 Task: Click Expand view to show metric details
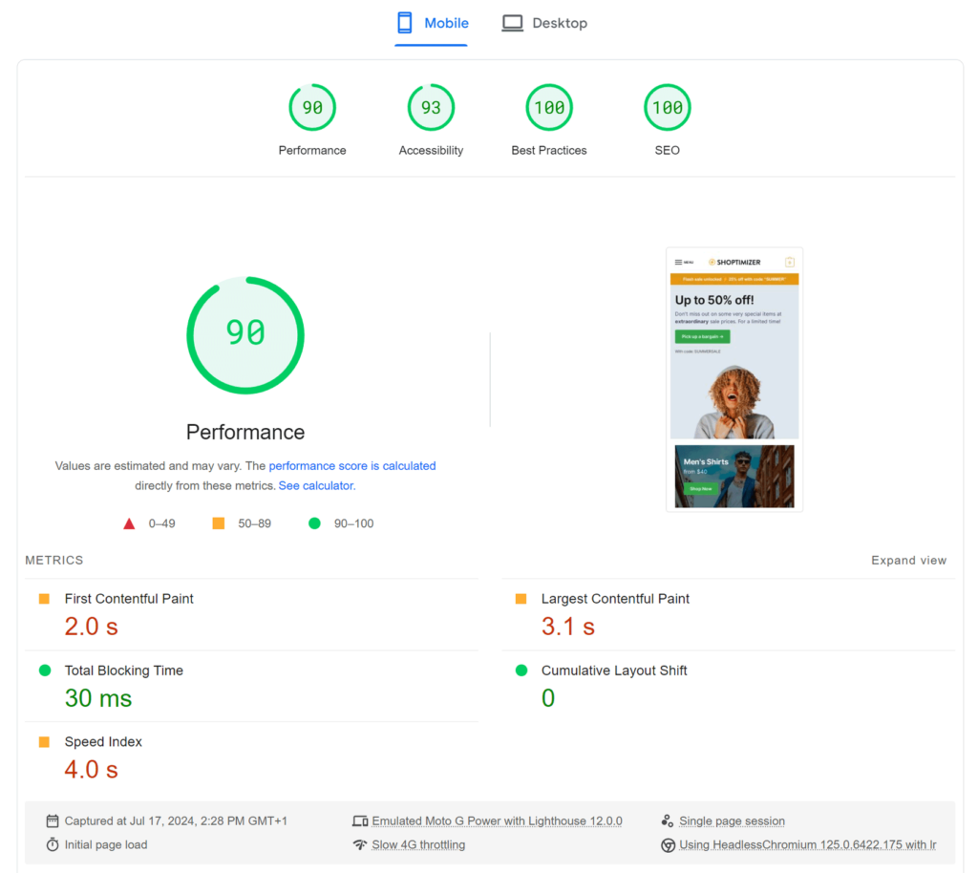(908, 560)
